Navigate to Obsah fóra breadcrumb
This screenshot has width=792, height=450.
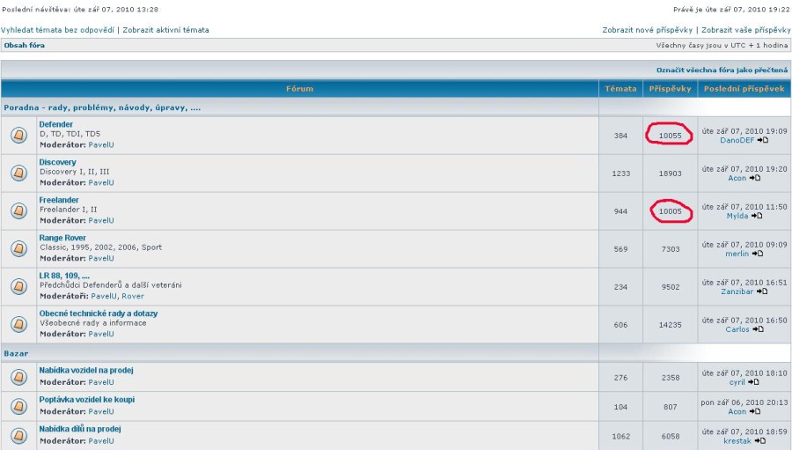(x=25, y=45)
